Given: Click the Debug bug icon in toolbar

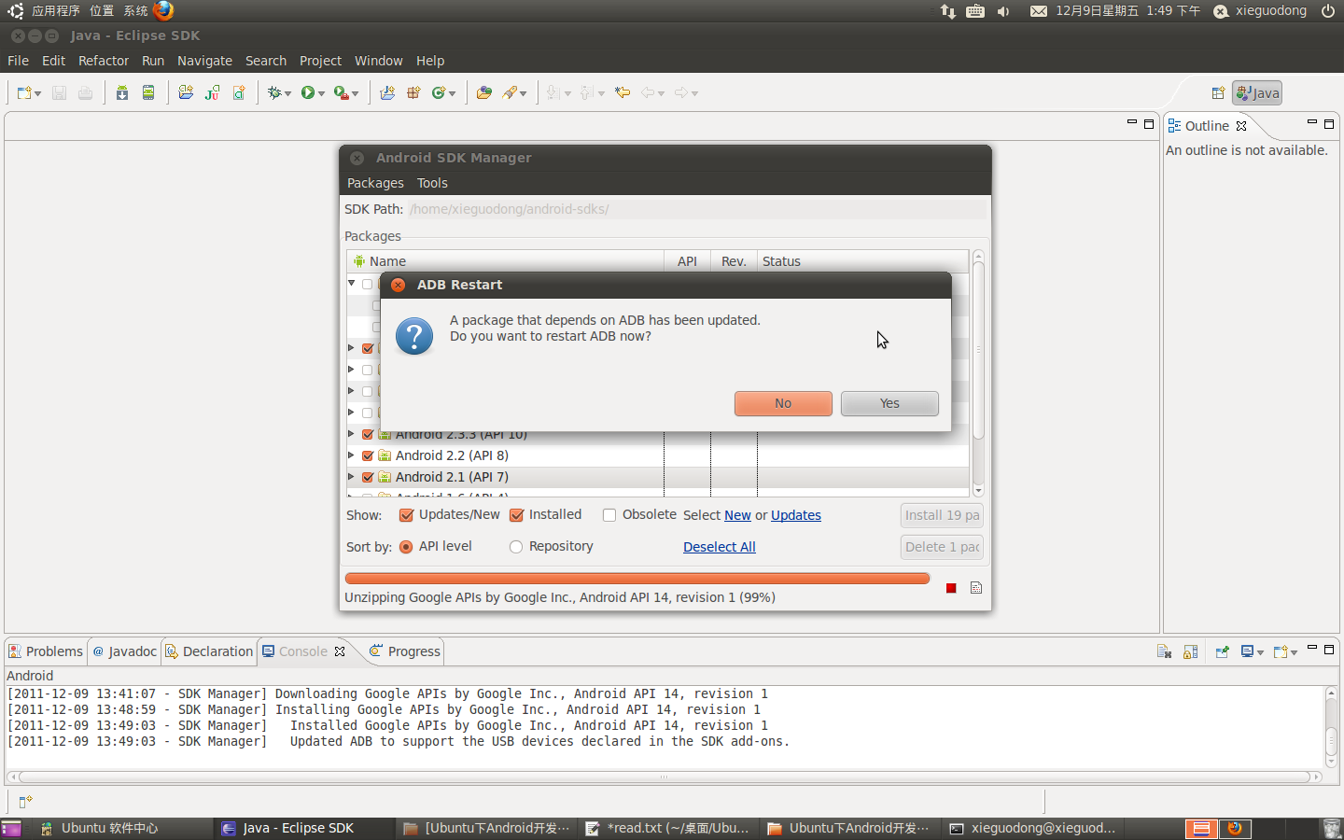Looking at the screenshot, I should (x=274, y=92).
